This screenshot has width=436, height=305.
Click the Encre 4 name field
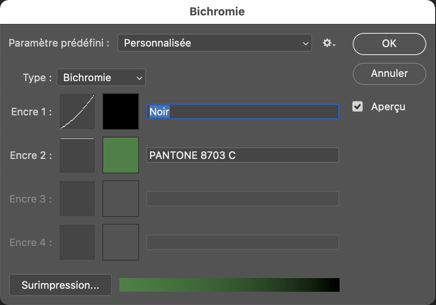point(242,242)
